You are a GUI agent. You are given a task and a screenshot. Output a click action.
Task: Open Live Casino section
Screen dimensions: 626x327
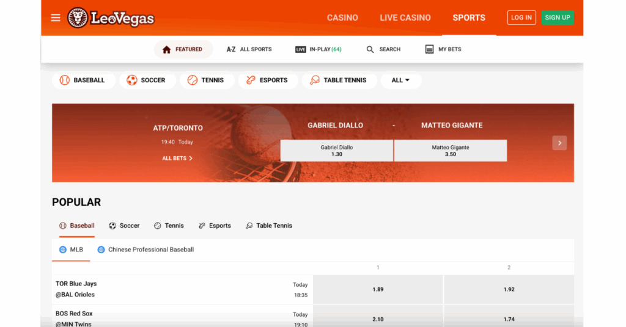point(405,18)
